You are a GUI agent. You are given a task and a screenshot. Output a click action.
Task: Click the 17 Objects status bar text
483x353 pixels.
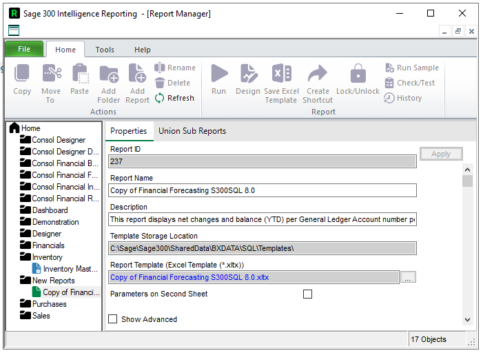point(428,339)
